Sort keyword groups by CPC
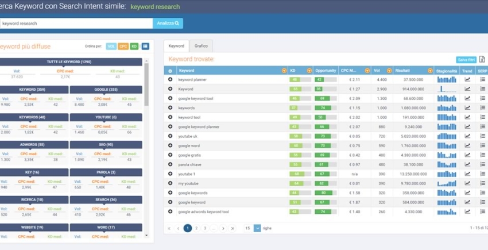This screenshot has height=250, width=488. [x=123, y=46]
